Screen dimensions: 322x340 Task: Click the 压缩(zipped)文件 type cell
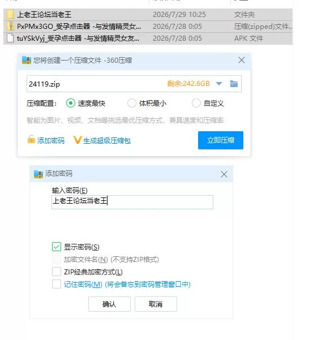[263, 27]
